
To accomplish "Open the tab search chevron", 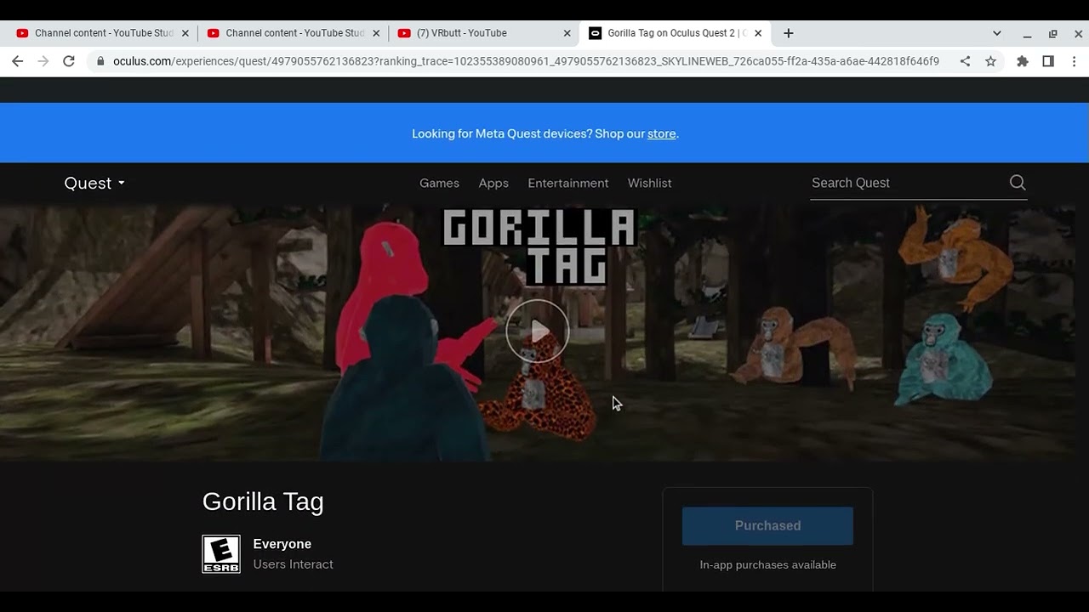I will (997, 33).
